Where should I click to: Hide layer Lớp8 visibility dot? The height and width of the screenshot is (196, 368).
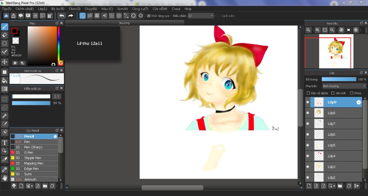point(308,113)
